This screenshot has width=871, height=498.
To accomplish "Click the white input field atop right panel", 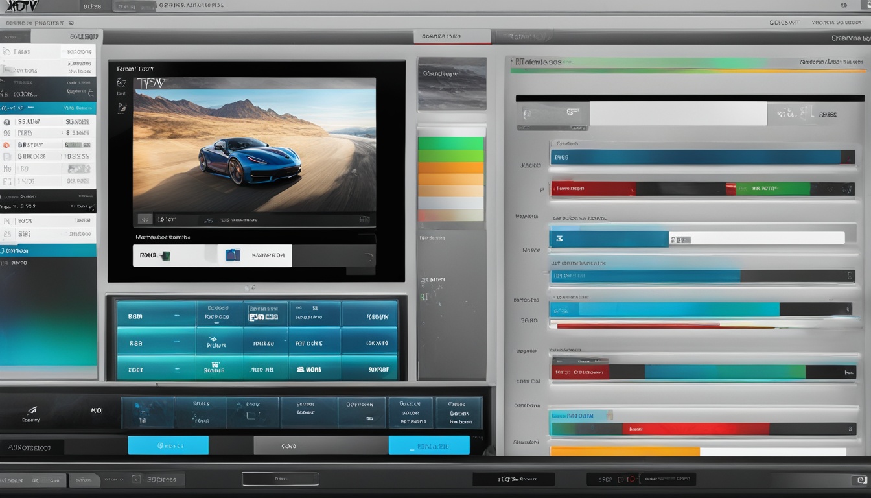I will [678, 113].
